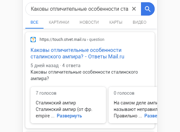The image size is (180, 132).
Task: Click the orange question mark favicon
Action: (33, 40)
